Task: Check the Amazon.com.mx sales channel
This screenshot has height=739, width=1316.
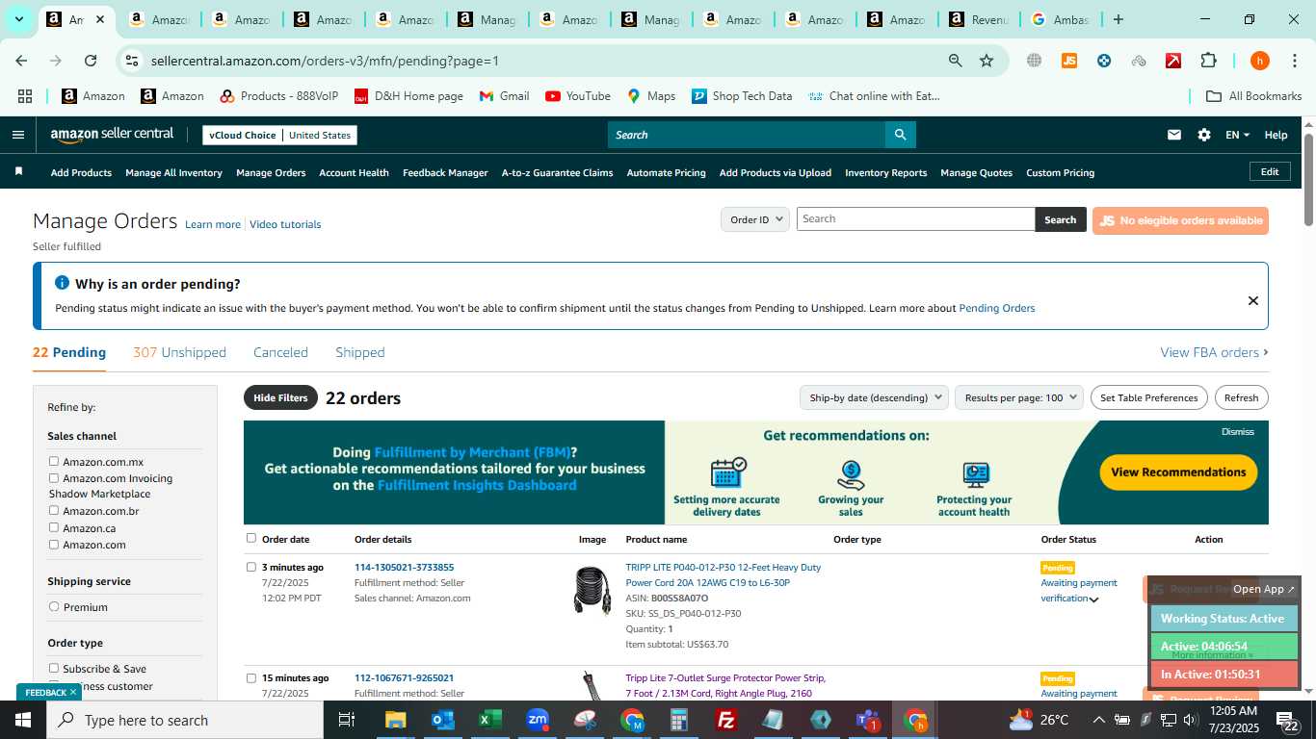Action: (x=54, y=461)
